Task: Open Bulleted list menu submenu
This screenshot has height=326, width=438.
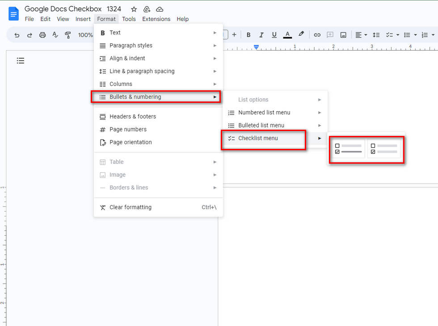Action: 275,125
